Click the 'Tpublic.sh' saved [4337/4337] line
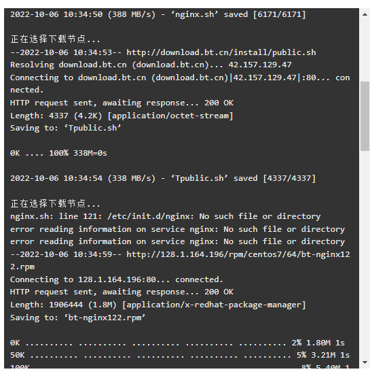 [x=163, y=178]
